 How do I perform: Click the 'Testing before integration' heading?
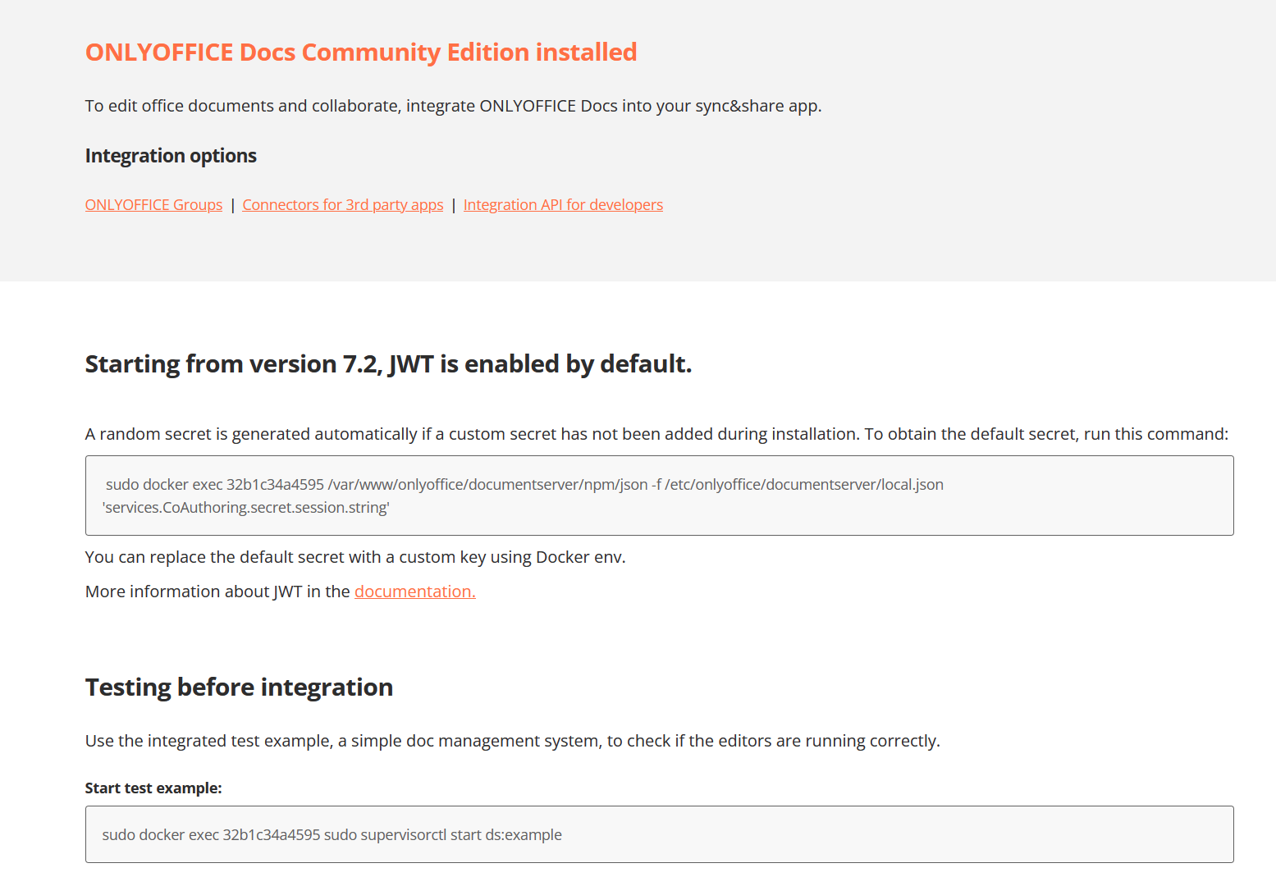(239, 687)
